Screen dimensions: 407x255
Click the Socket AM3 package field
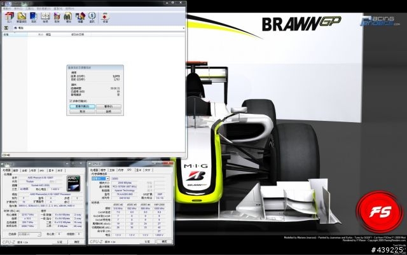[x=41, y=186]
